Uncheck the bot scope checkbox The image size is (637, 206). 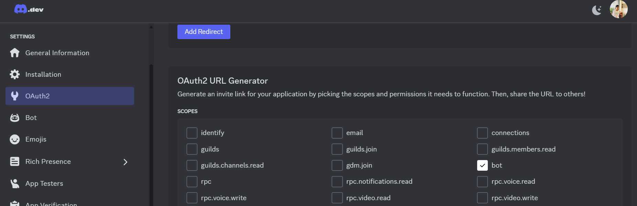pos(482,165)
